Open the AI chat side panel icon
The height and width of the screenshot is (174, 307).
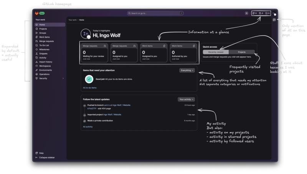coord(274,20)
